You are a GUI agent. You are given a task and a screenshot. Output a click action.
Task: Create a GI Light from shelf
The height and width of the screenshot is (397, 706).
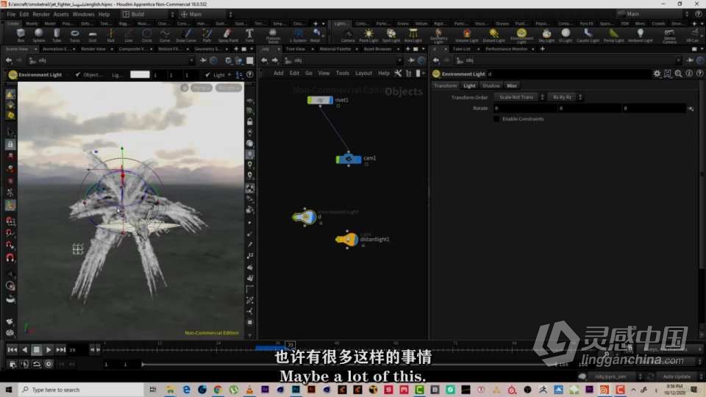click(566, 35)
